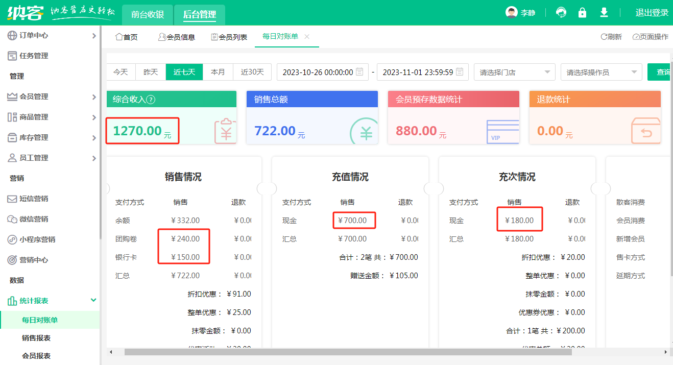
Task: Select the 微信营销 sidebar icon
Action: point(13,218)
